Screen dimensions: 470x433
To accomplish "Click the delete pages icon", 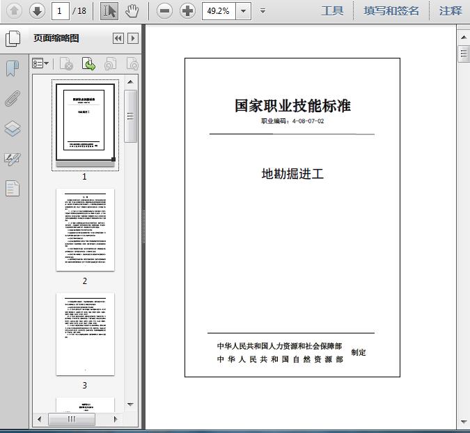I will click(x=67, y=63).
